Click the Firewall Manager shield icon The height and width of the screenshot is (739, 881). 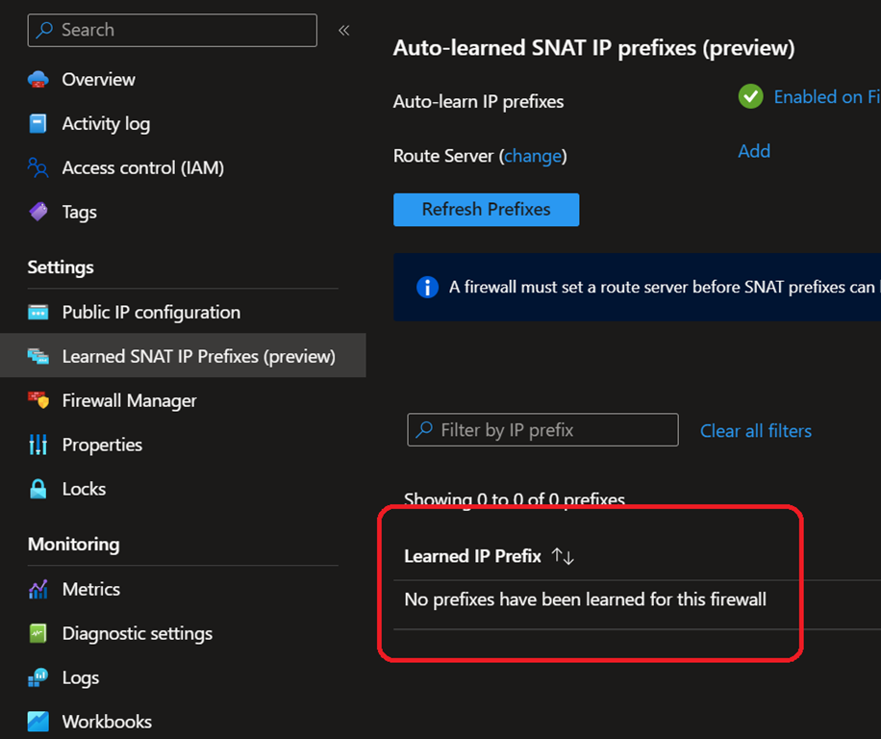point(38,400)
